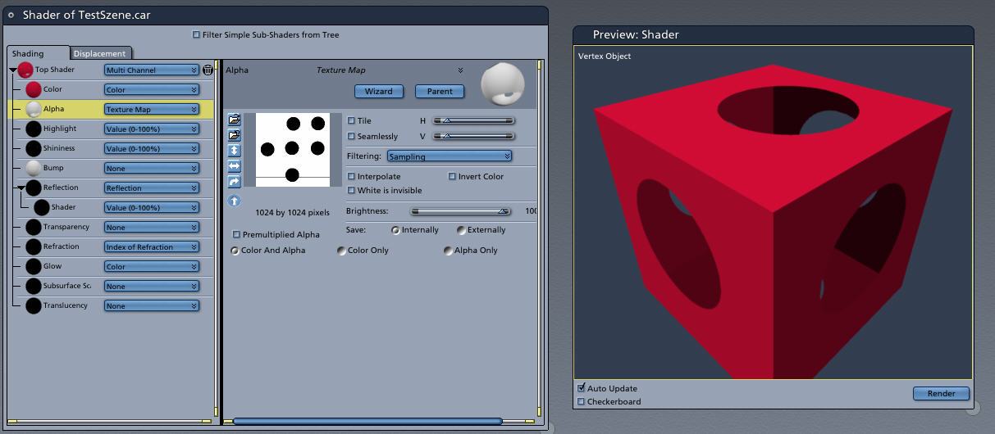Click the Subsurface Scattering black sphere
The width and height of the screenshot is (995, 434).
34,286
